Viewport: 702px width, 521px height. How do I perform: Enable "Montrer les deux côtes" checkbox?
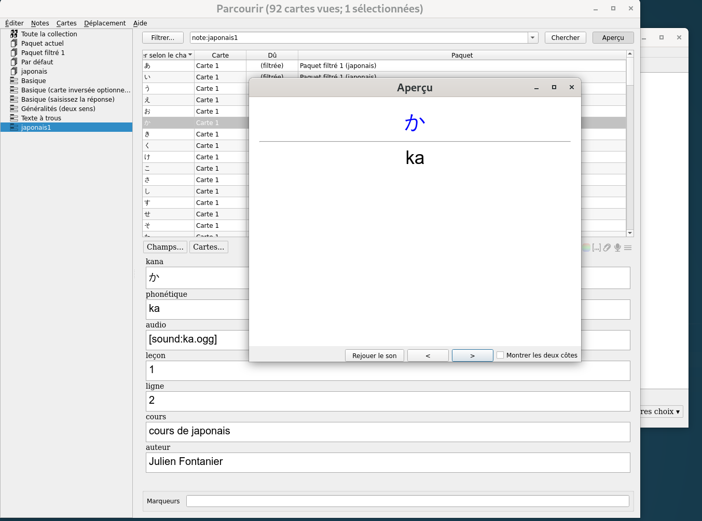tap(500, 355)
